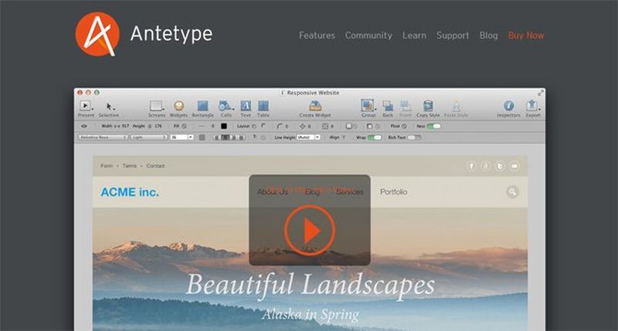618x331 pixels.
Task: Click the mail icon in ACME header
Action: click(x=514, y=166)
